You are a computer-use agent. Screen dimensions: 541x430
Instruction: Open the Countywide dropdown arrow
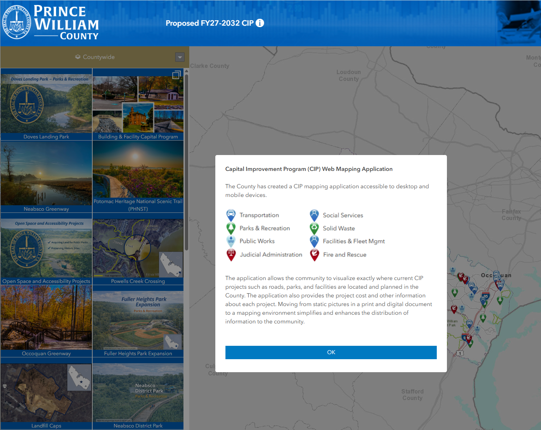tap(180, 57)
